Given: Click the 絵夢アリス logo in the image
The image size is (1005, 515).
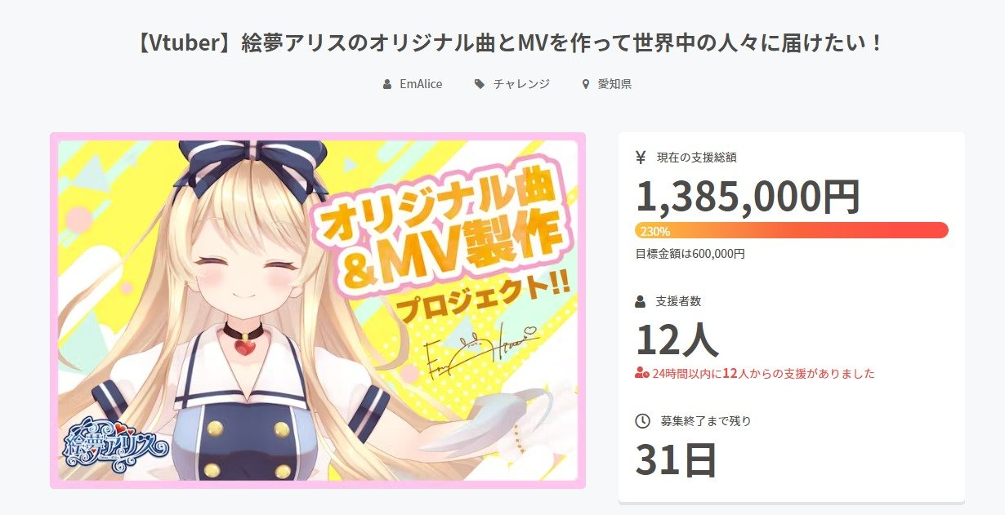Looking at the screenshot, I should [x=116, y=444].
